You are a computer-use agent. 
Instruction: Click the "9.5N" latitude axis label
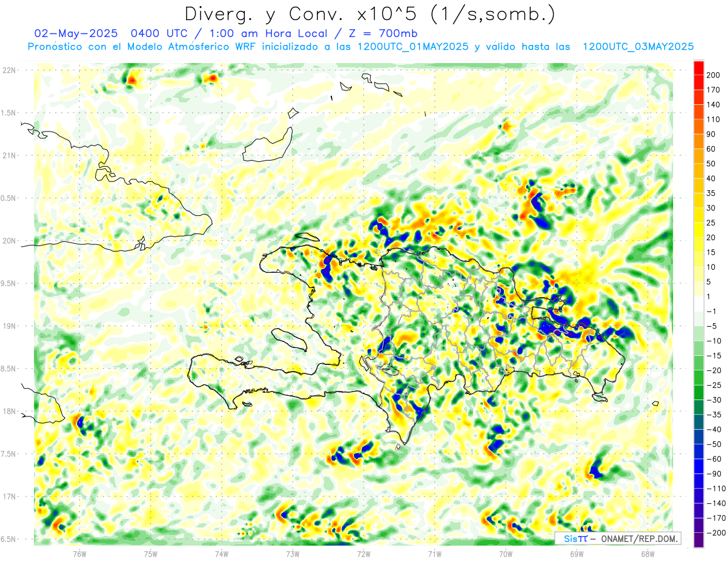9,283
